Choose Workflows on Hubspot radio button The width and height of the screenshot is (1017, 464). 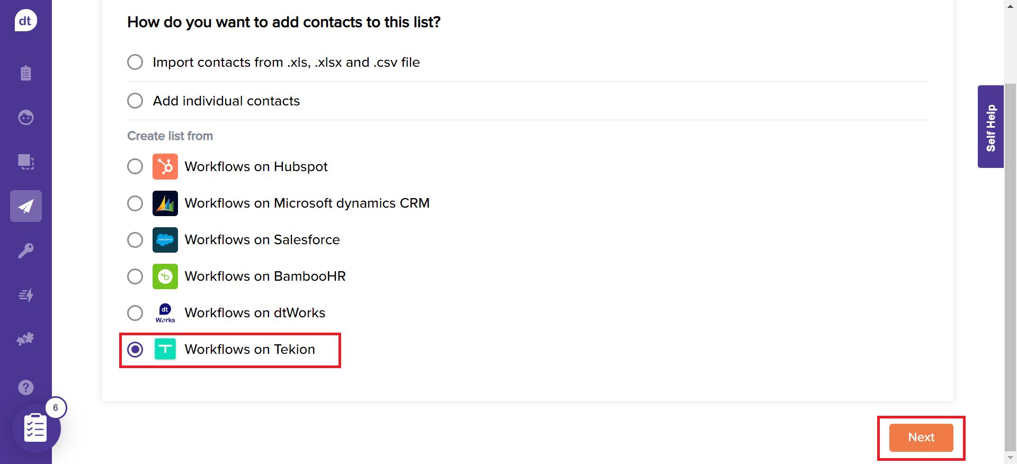coord(135,166)
